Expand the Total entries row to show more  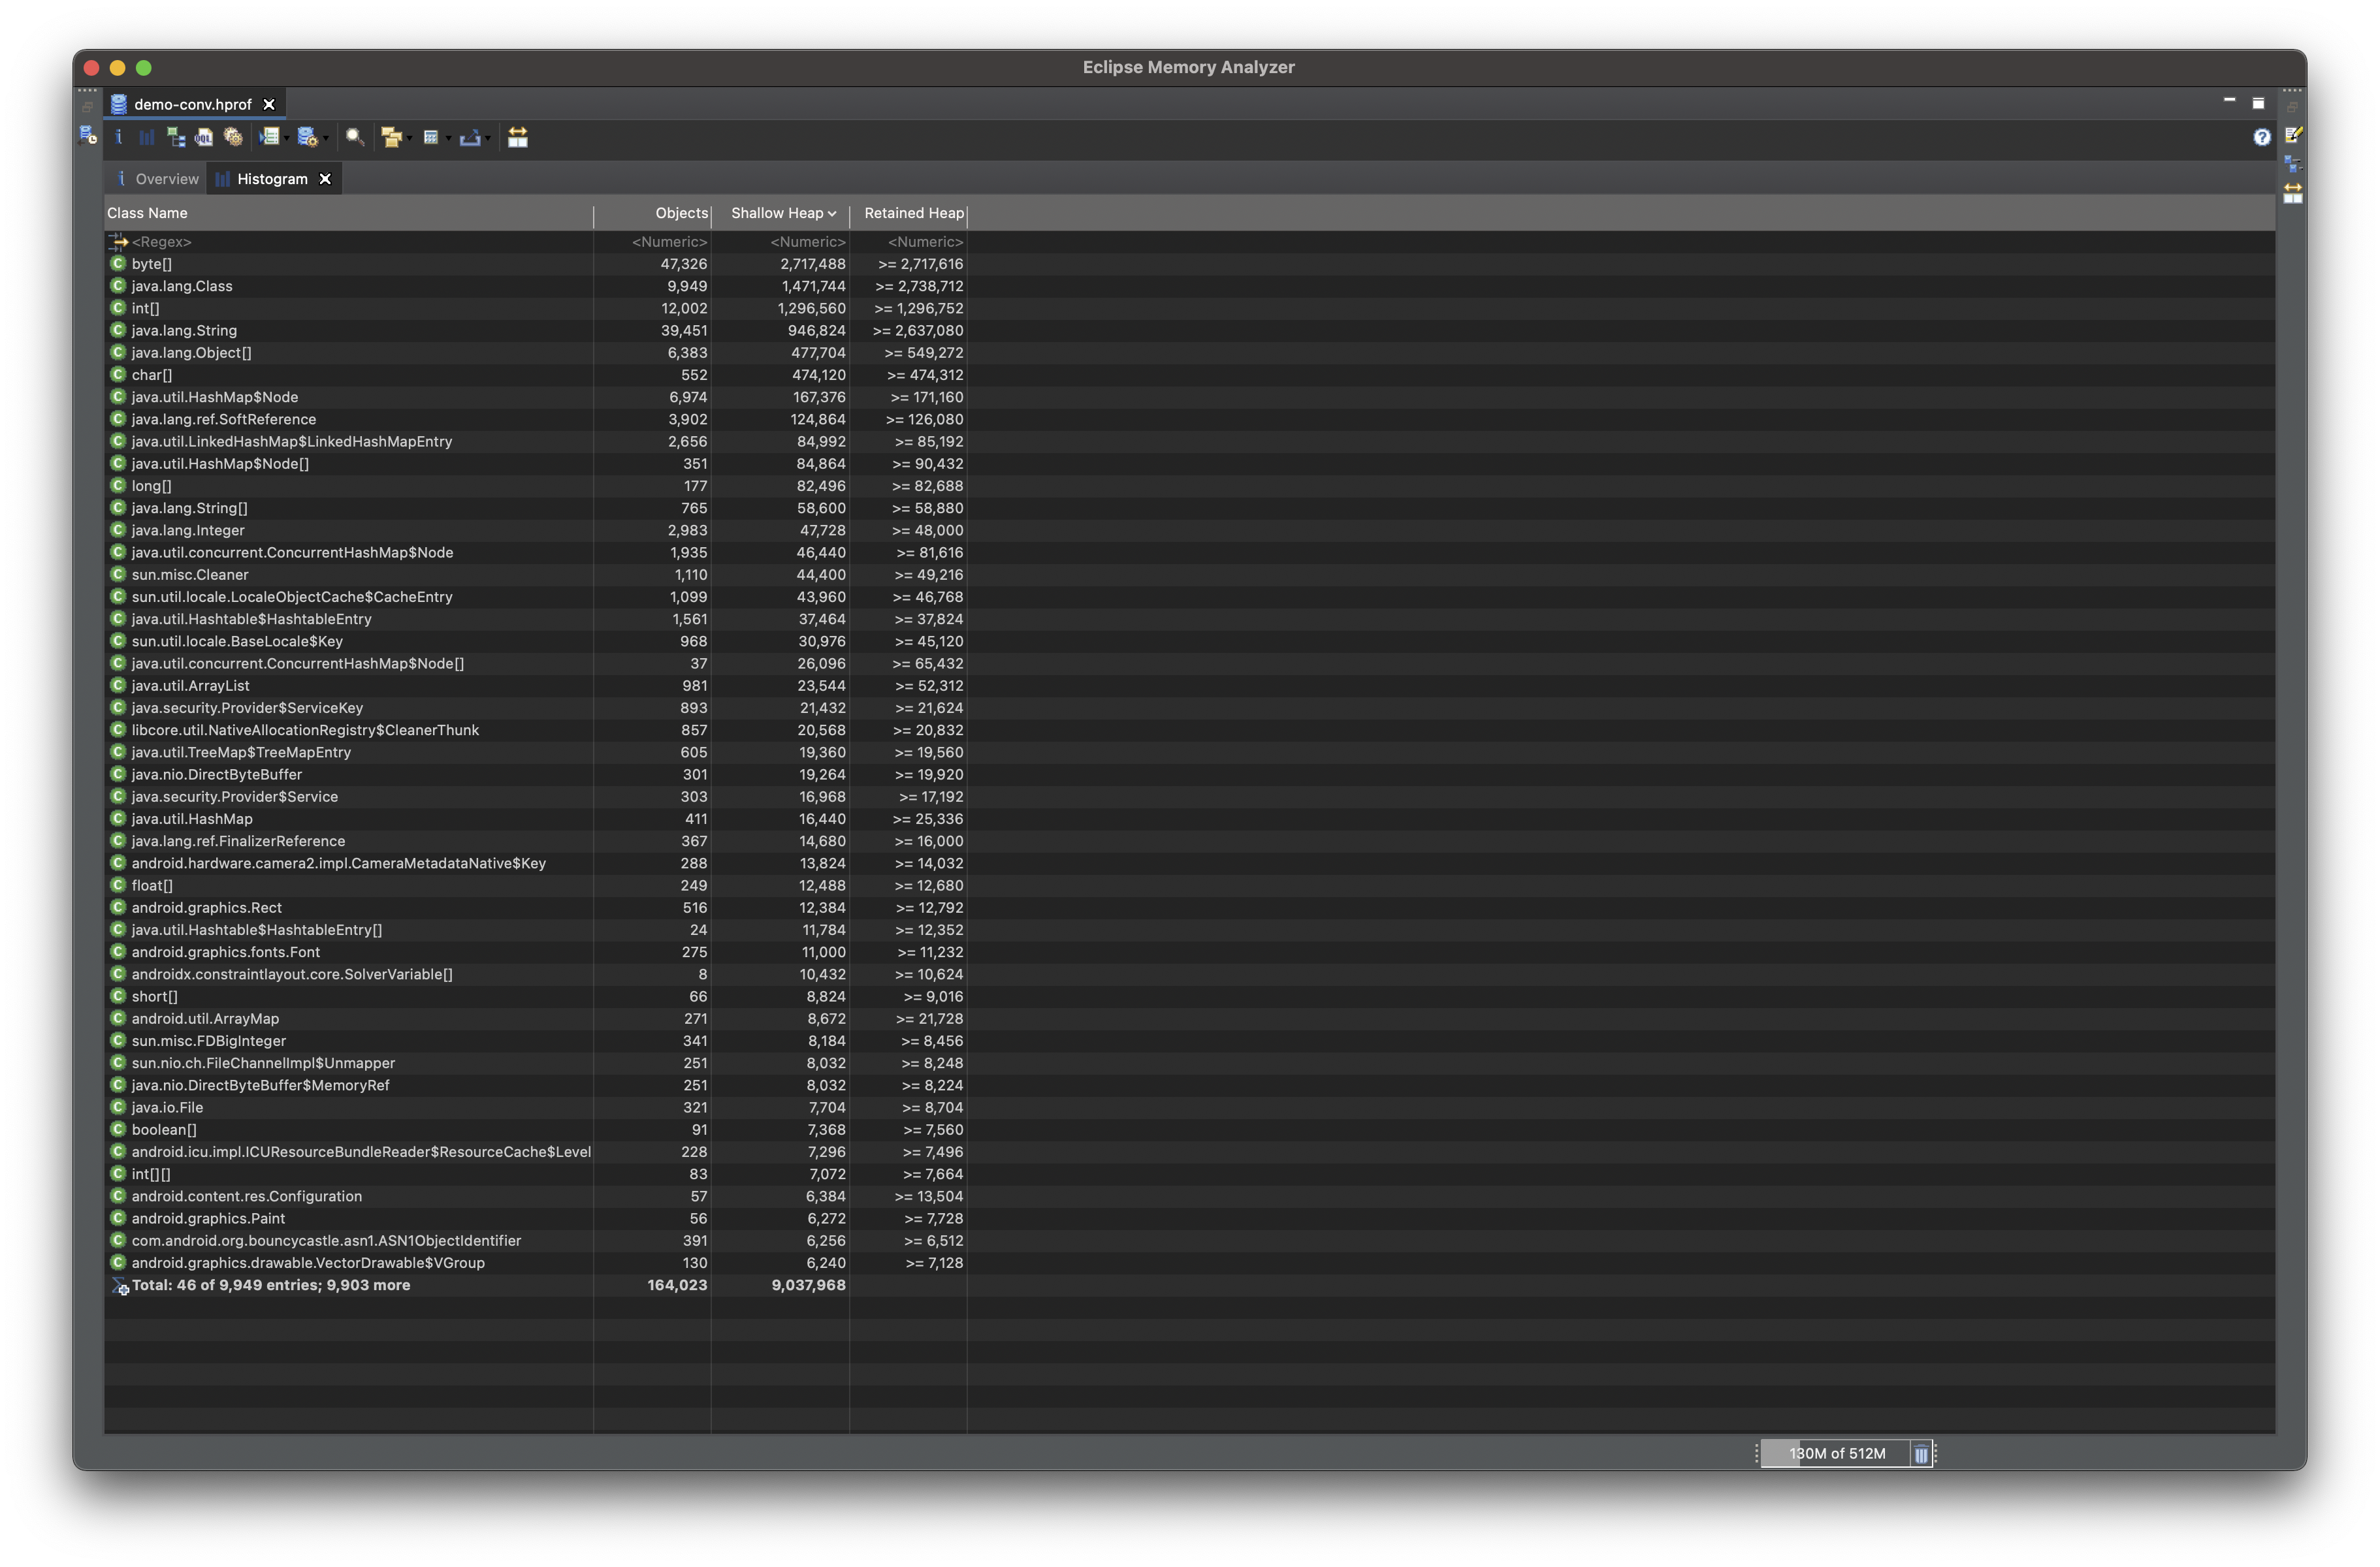tap(270, 1285)
